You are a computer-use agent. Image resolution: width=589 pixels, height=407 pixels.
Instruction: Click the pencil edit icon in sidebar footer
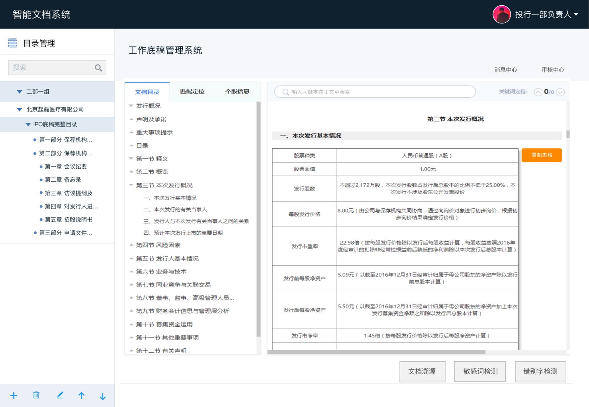[60, 395]
